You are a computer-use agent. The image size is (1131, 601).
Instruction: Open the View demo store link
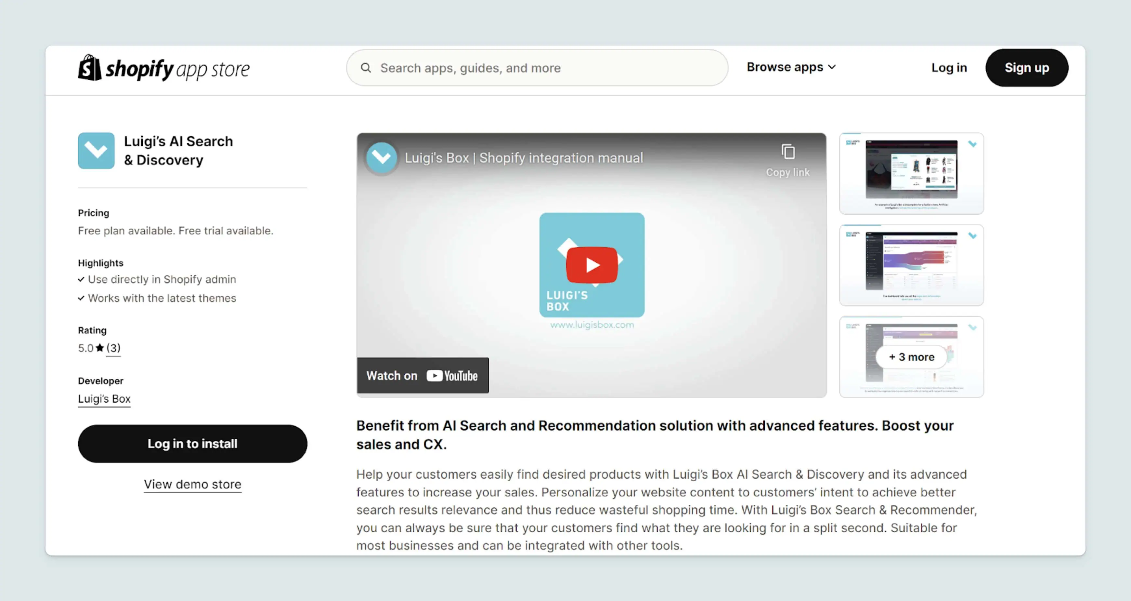pos(192,484)
